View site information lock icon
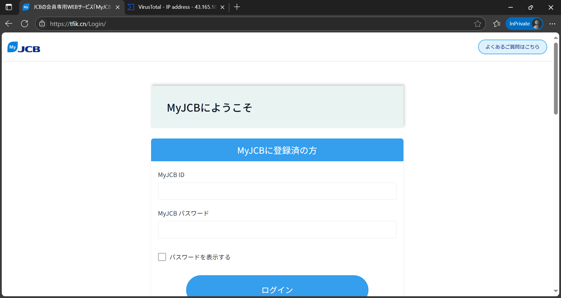Screen dimensions: 561x298 [x=42, y=24]
